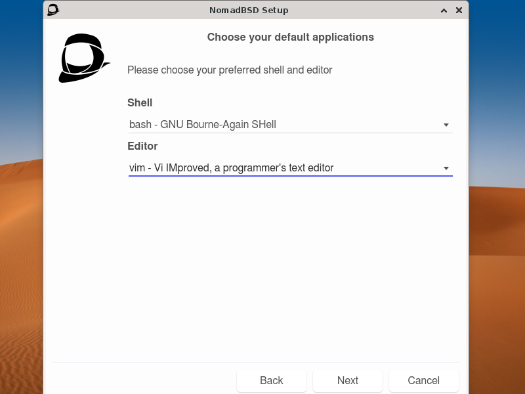Click the separator line above the buttons

point(256,362)
